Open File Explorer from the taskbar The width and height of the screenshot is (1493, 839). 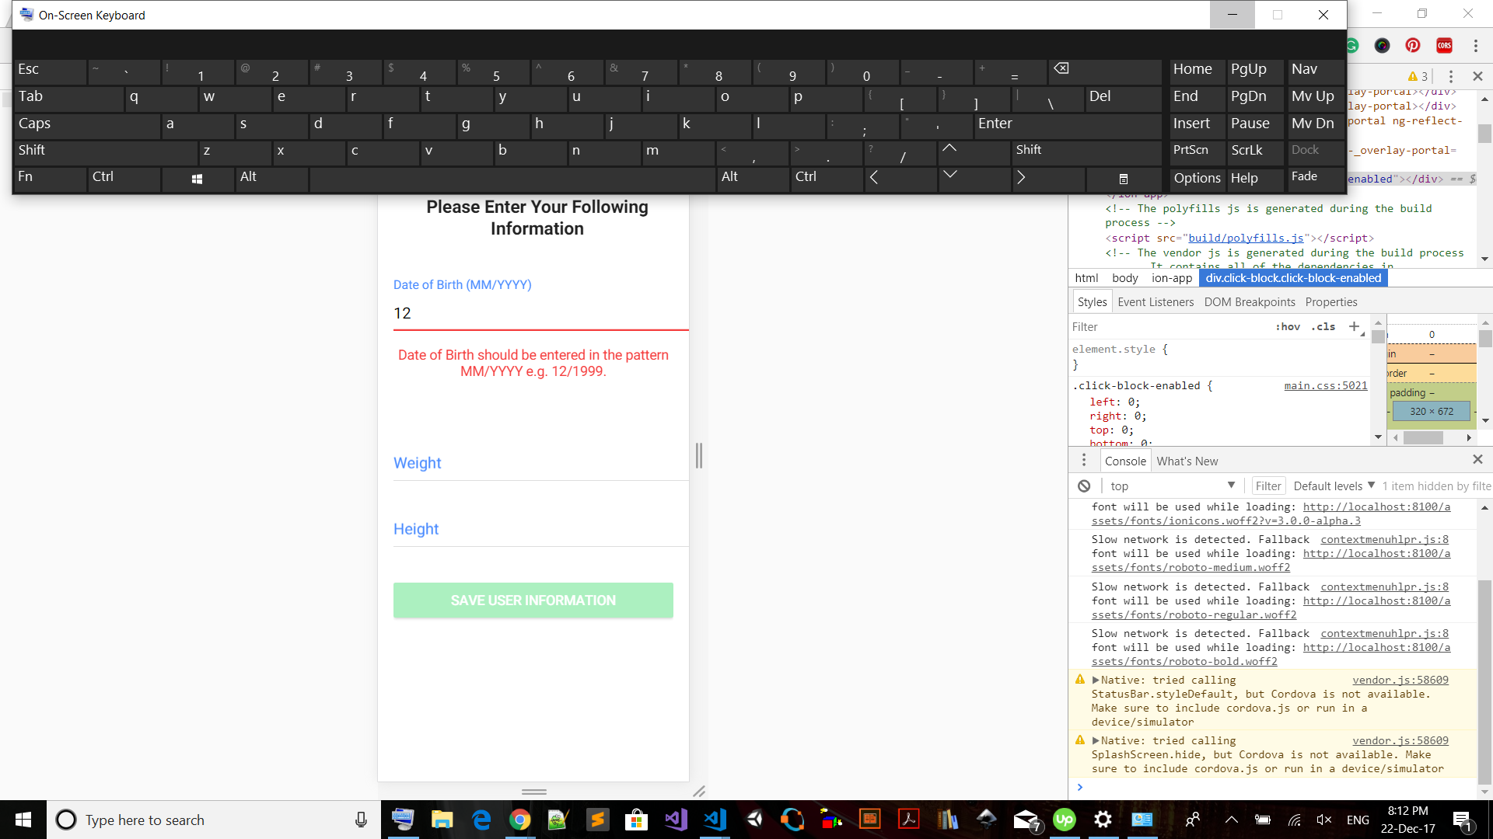click(442, 820)
